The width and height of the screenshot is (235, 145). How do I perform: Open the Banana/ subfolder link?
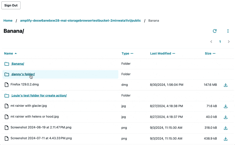click(18, 64)
